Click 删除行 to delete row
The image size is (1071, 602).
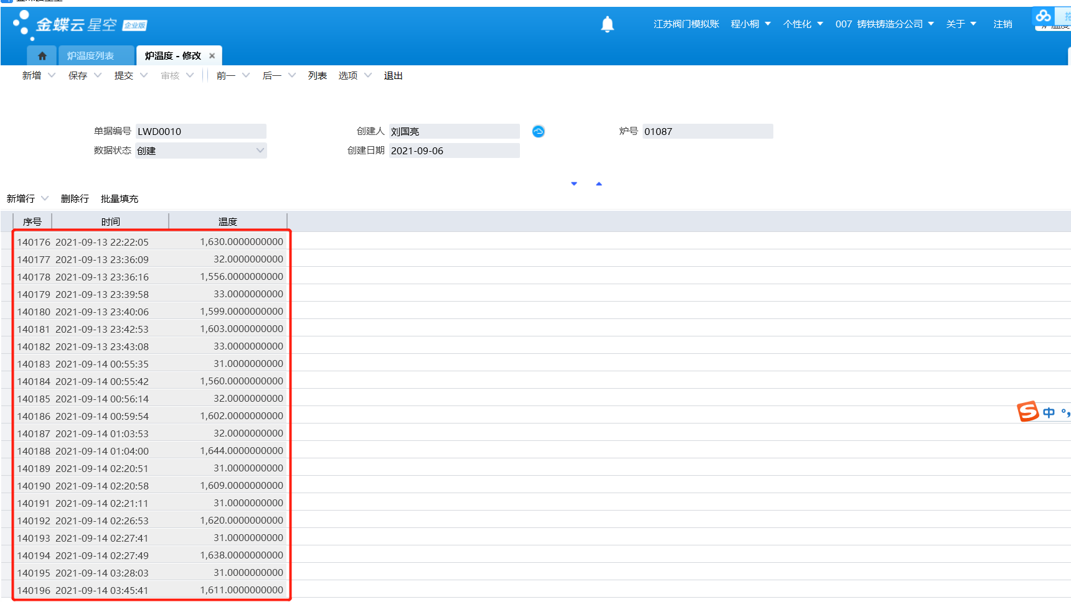pos(75,198)
